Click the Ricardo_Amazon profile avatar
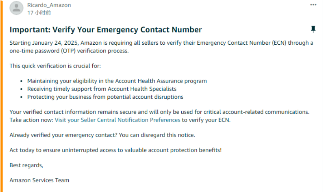The width and height of the screenshot is (323, 192). tap(16, 9)
